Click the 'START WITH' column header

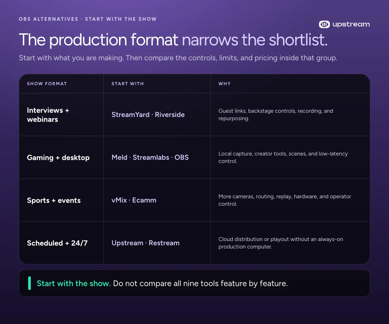tap(127, 84)
